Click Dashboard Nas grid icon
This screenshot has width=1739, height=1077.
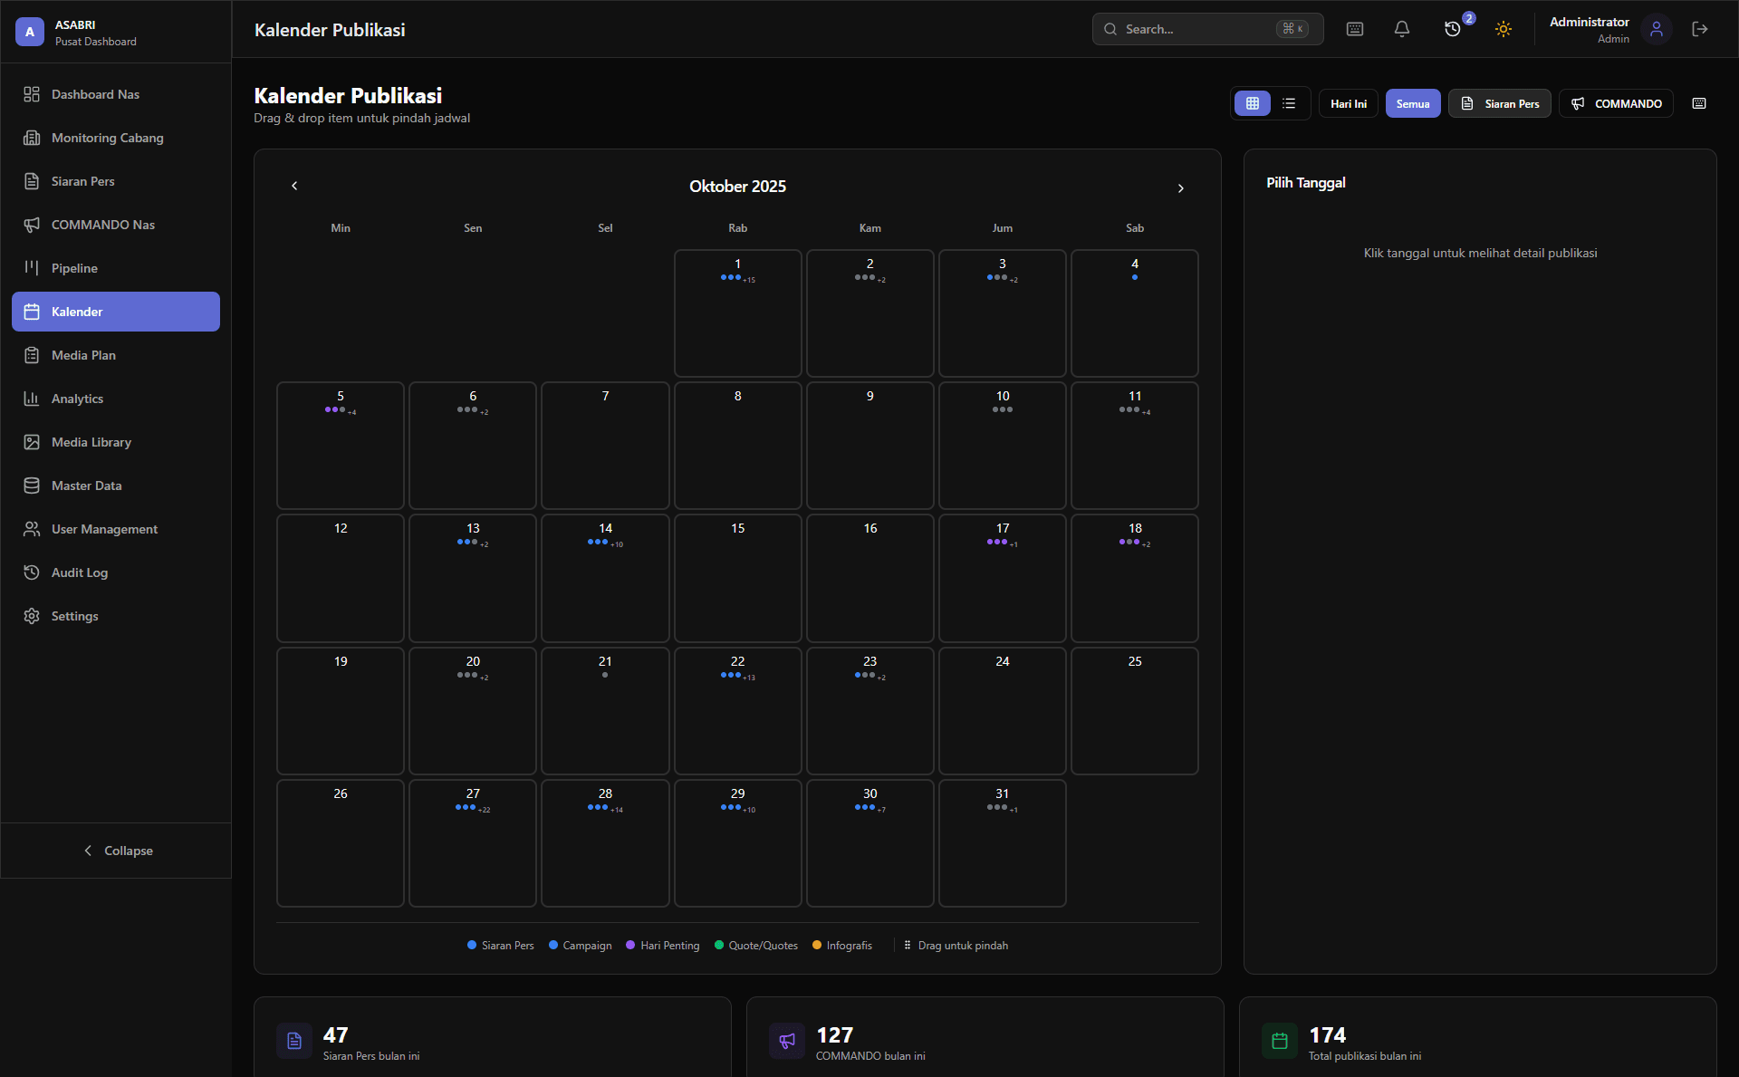[32, 94]
